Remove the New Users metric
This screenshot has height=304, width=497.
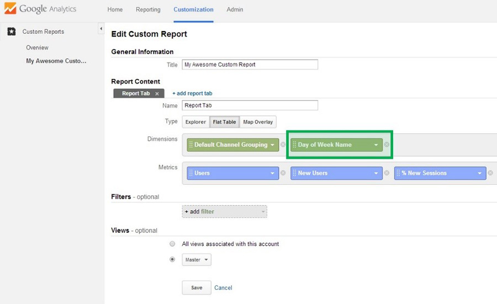pyautogui.click(x=387, y=173)
